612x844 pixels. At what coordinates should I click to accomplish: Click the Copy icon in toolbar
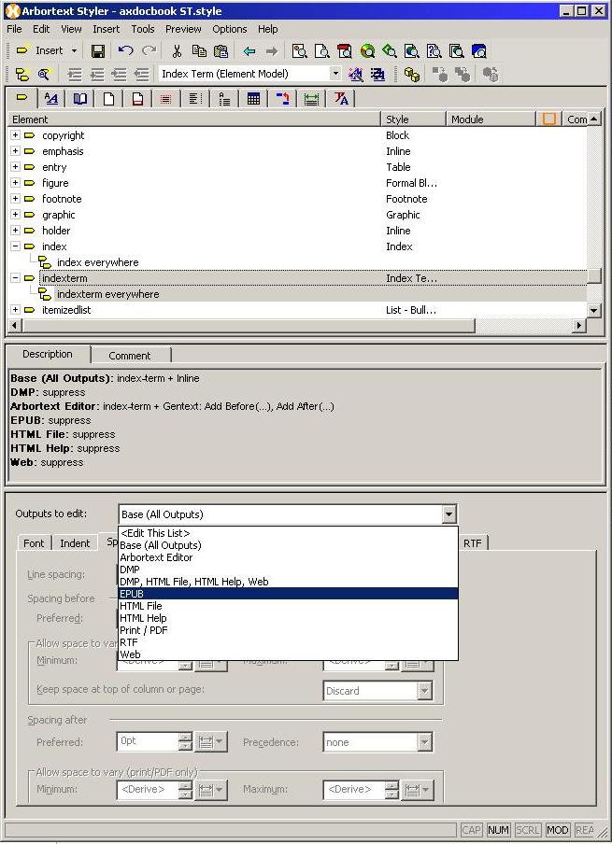point(199,51)
